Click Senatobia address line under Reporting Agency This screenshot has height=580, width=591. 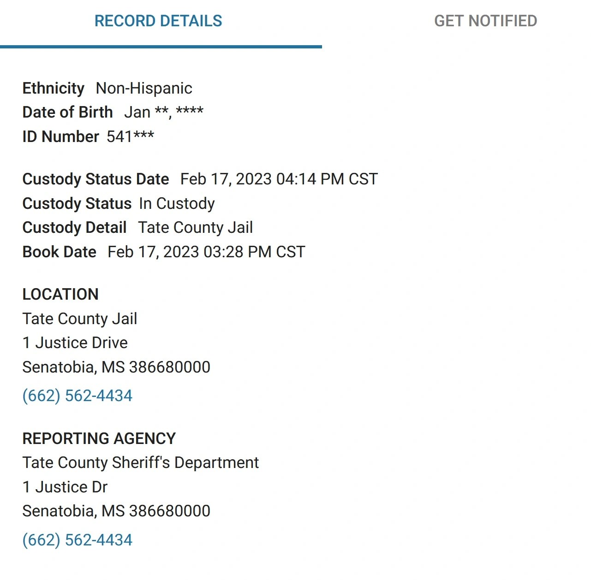click(116, 511)
